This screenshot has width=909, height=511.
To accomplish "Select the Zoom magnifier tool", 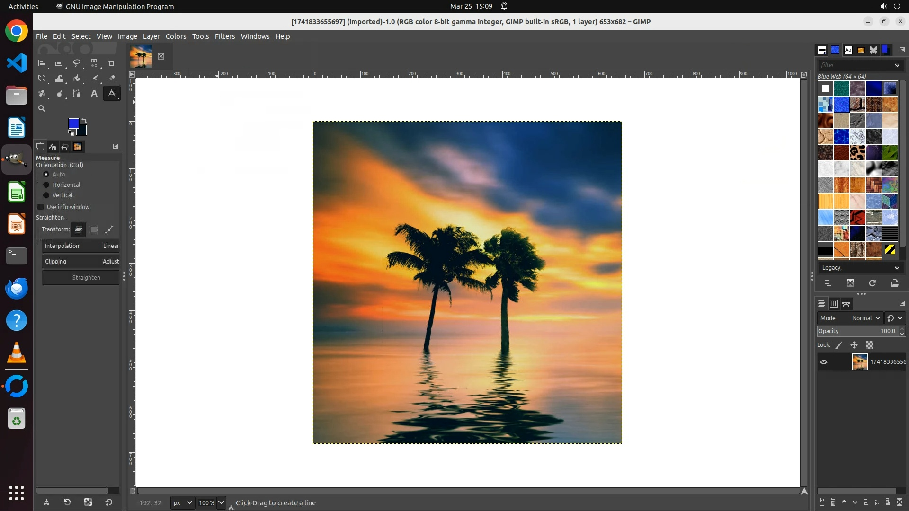I will pyautogui.click(x=42, y=108).
